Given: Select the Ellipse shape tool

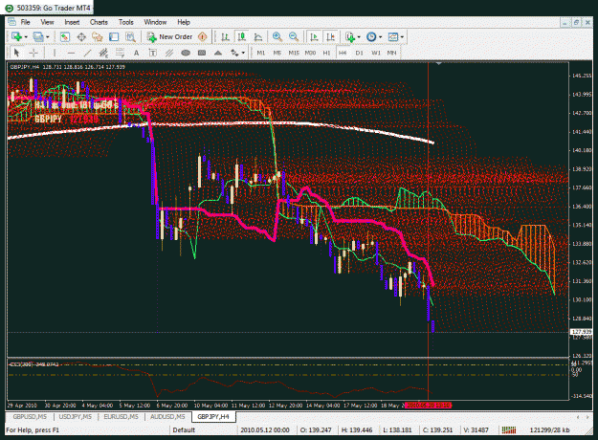Looking at the screenshot, I should [186, 53].
